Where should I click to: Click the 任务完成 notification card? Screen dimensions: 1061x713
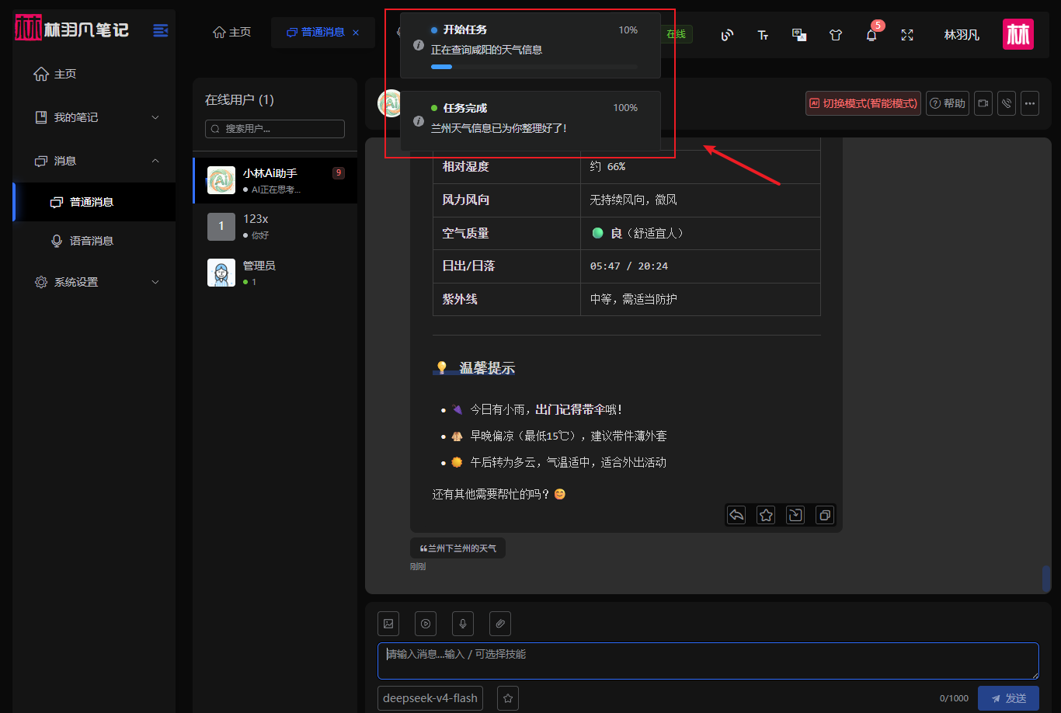[x=530, y=120]
